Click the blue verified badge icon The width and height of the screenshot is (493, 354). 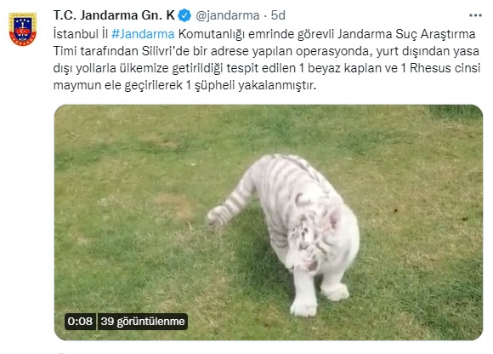click(184, 15)
